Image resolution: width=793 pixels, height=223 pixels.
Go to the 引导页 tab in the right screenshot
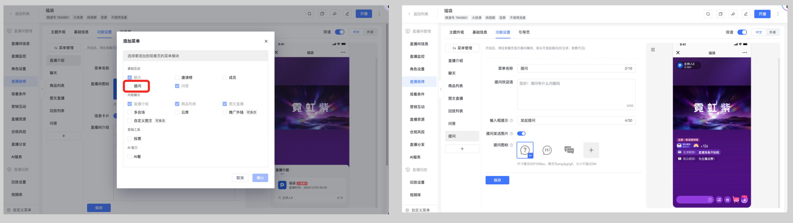524,32
